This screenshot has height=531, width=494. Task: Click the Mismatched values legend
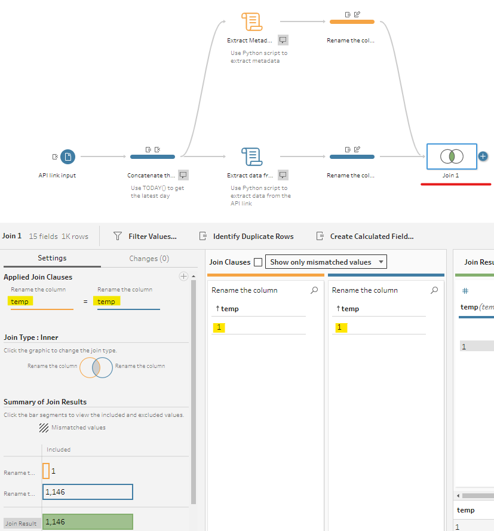pyautogui.click(x=72, y=428)
